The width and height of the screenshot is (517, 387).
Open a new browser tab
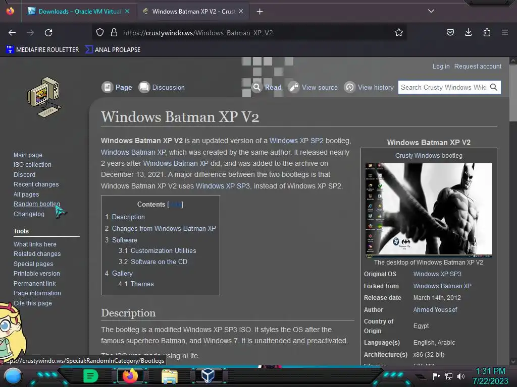(x=260, y=12)
